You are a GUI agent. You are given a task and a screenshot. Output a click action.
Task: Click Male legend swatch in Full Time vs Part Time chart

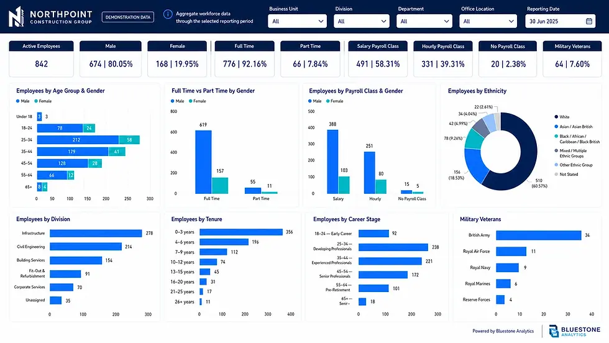click(x=173, y=101)
